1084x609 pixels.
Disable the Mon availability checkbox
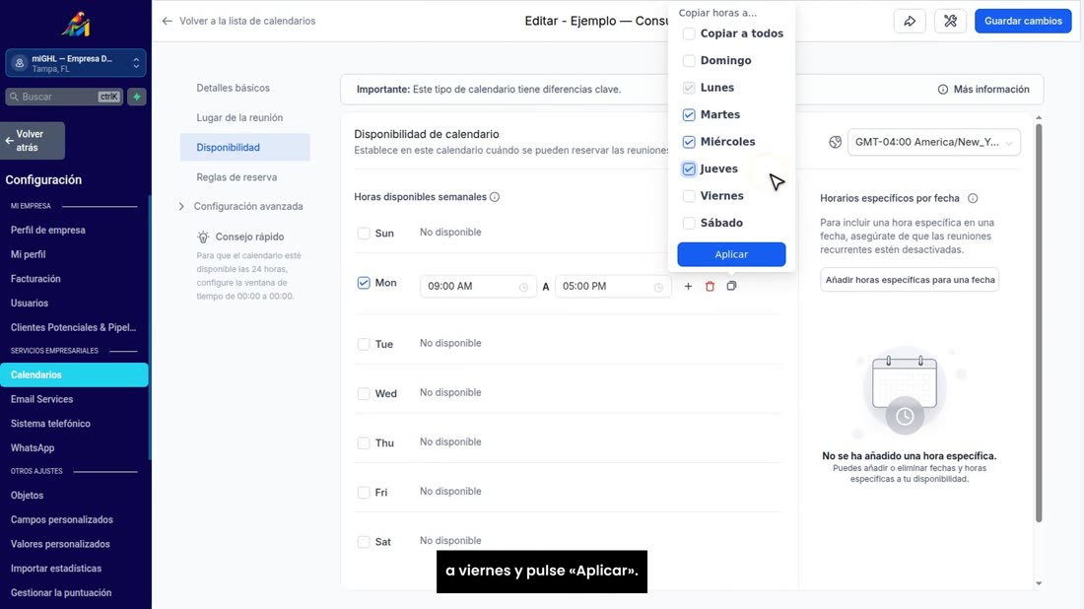[364, 283]
